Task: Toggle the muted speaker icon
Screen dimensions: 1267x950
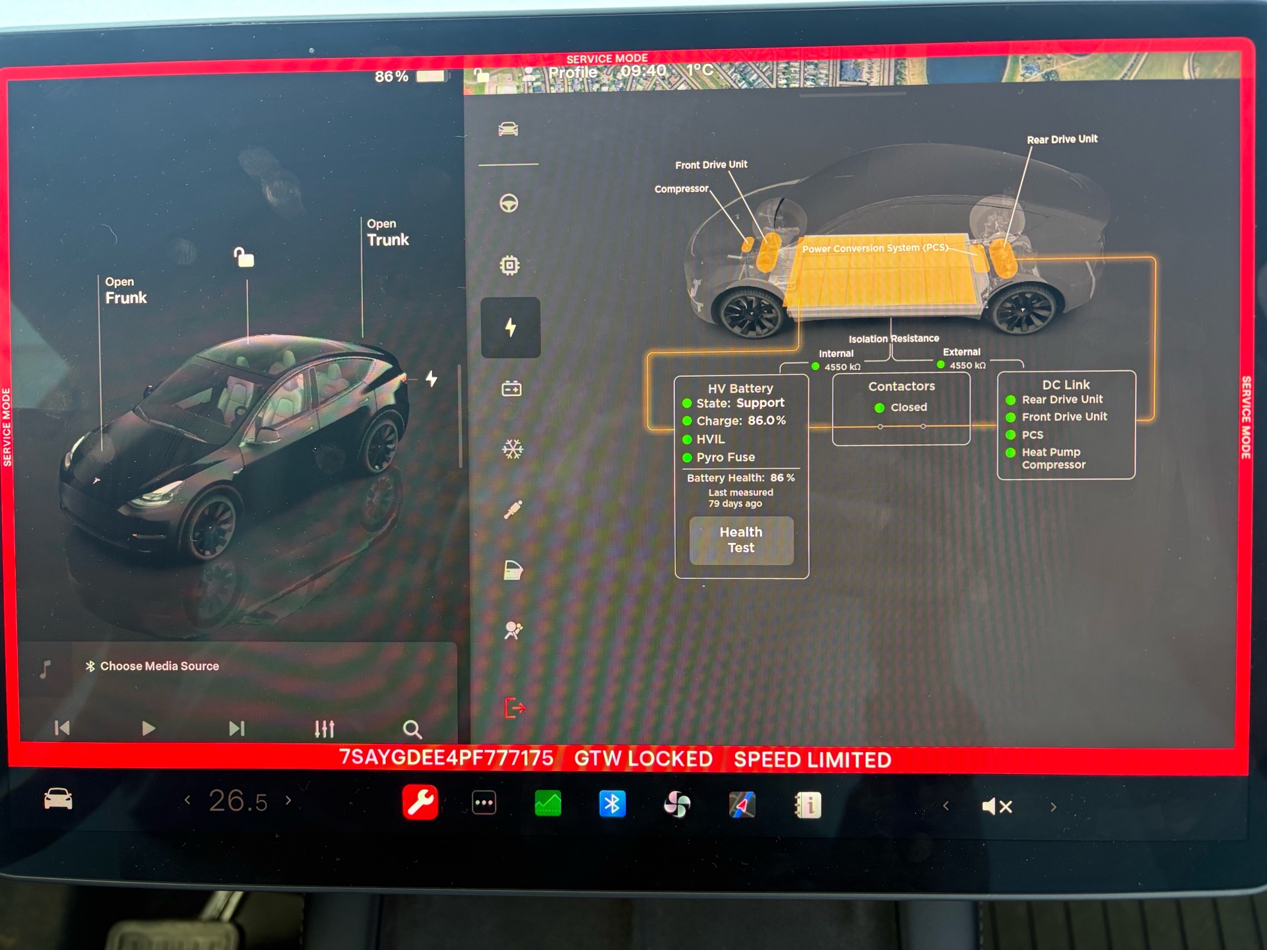Action: tap(997, 806)
